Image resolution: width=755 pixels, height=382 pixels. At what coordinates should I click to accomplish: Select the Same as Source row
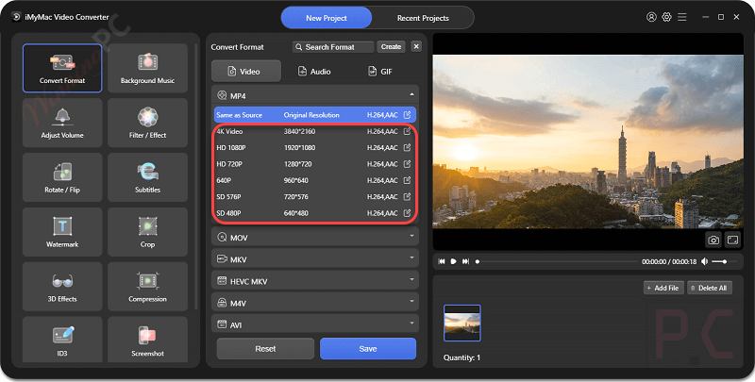[x=315, y=115]
